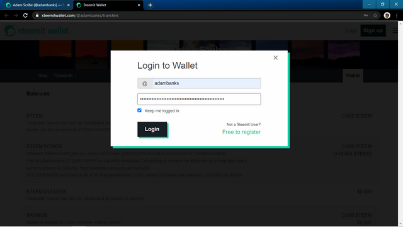Click the STEEM POWER heading
This screenshot has height=227, width=403.
coord(44,146)
